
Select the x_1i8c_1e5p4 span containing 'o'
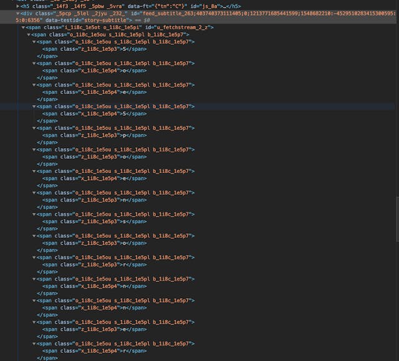pyautogui.click(x=94, y=70)
